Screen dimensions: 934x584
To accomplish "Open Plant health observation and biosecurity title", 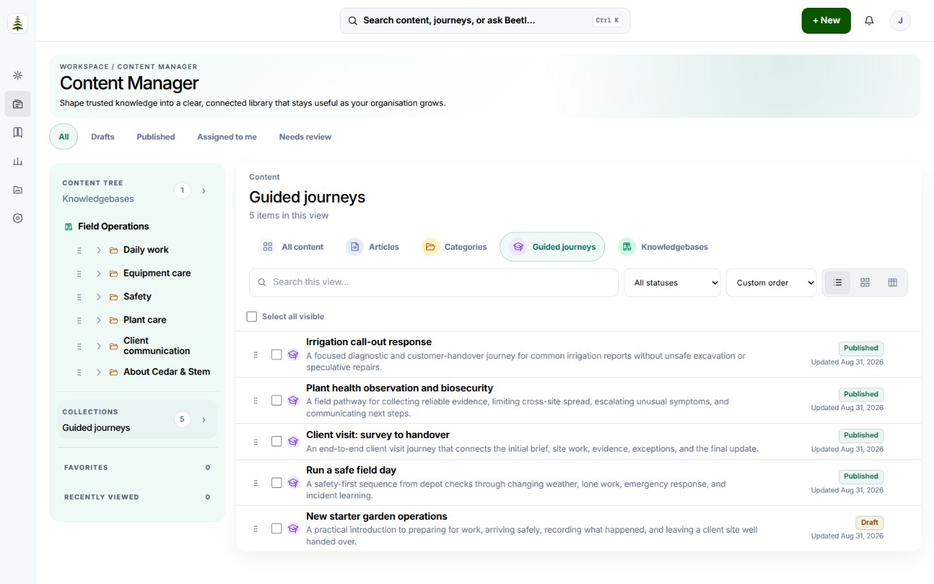I will pyautogui.click(x=400, y=388).
